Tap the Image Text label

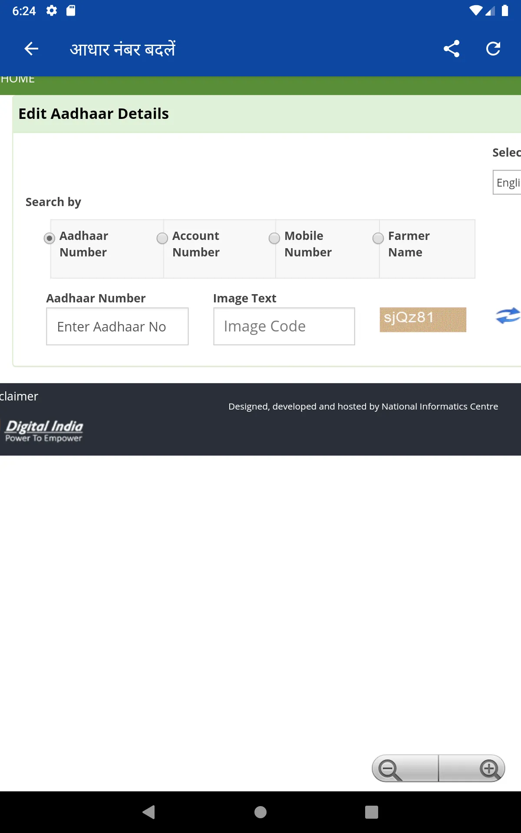[244, 298]
